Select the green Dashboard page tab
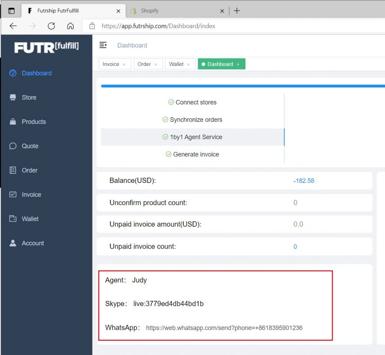The height and width of the screenshot is (355, 385). (220, 64)
